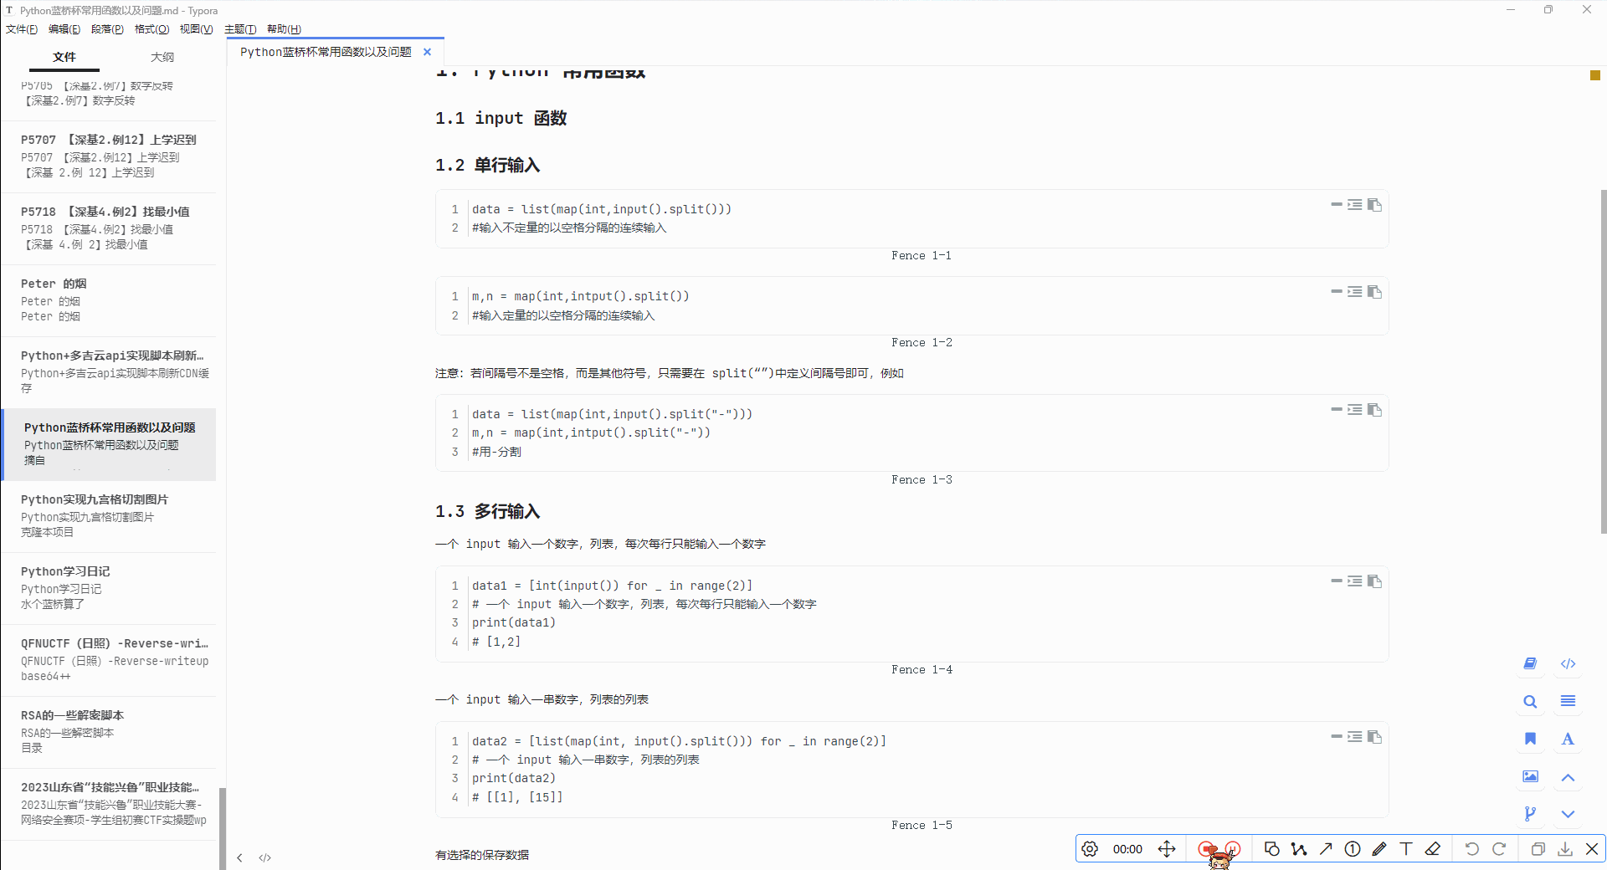Click the document vertical scrollbar
This screenshot has width=1607, height=870.
1603,360
